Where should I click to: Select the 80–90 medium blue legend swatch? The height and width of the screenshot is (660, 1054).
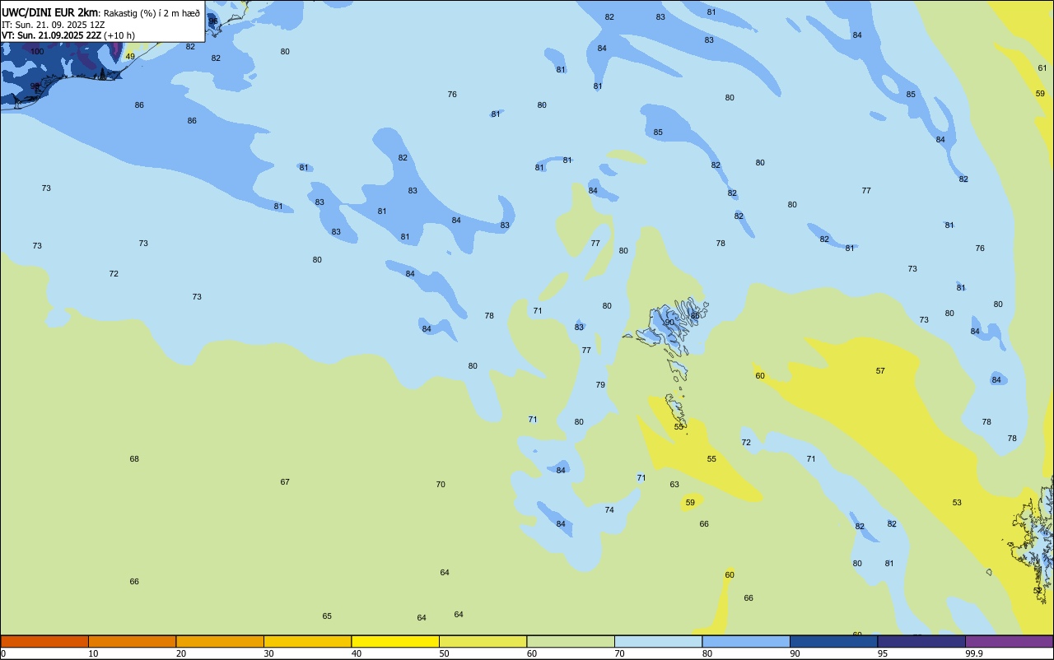(x=746, y=641)
